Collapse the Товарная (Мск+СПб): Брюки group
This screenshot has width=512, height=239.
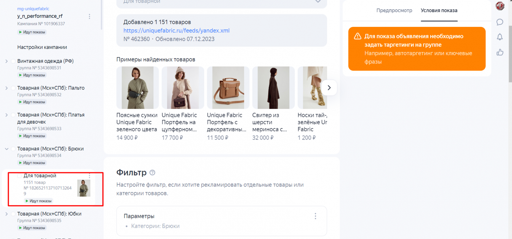(x=6, y=149)
